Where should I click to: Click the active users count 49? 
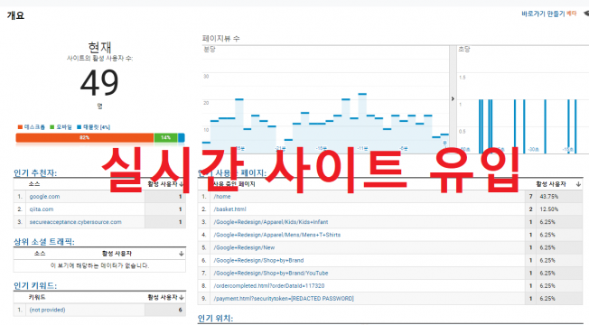click(x=99, y=83)
